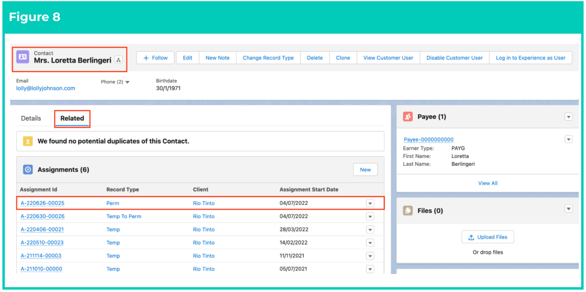
Task: Click the Temp To Perm record type link
Action: pos(124,216)
